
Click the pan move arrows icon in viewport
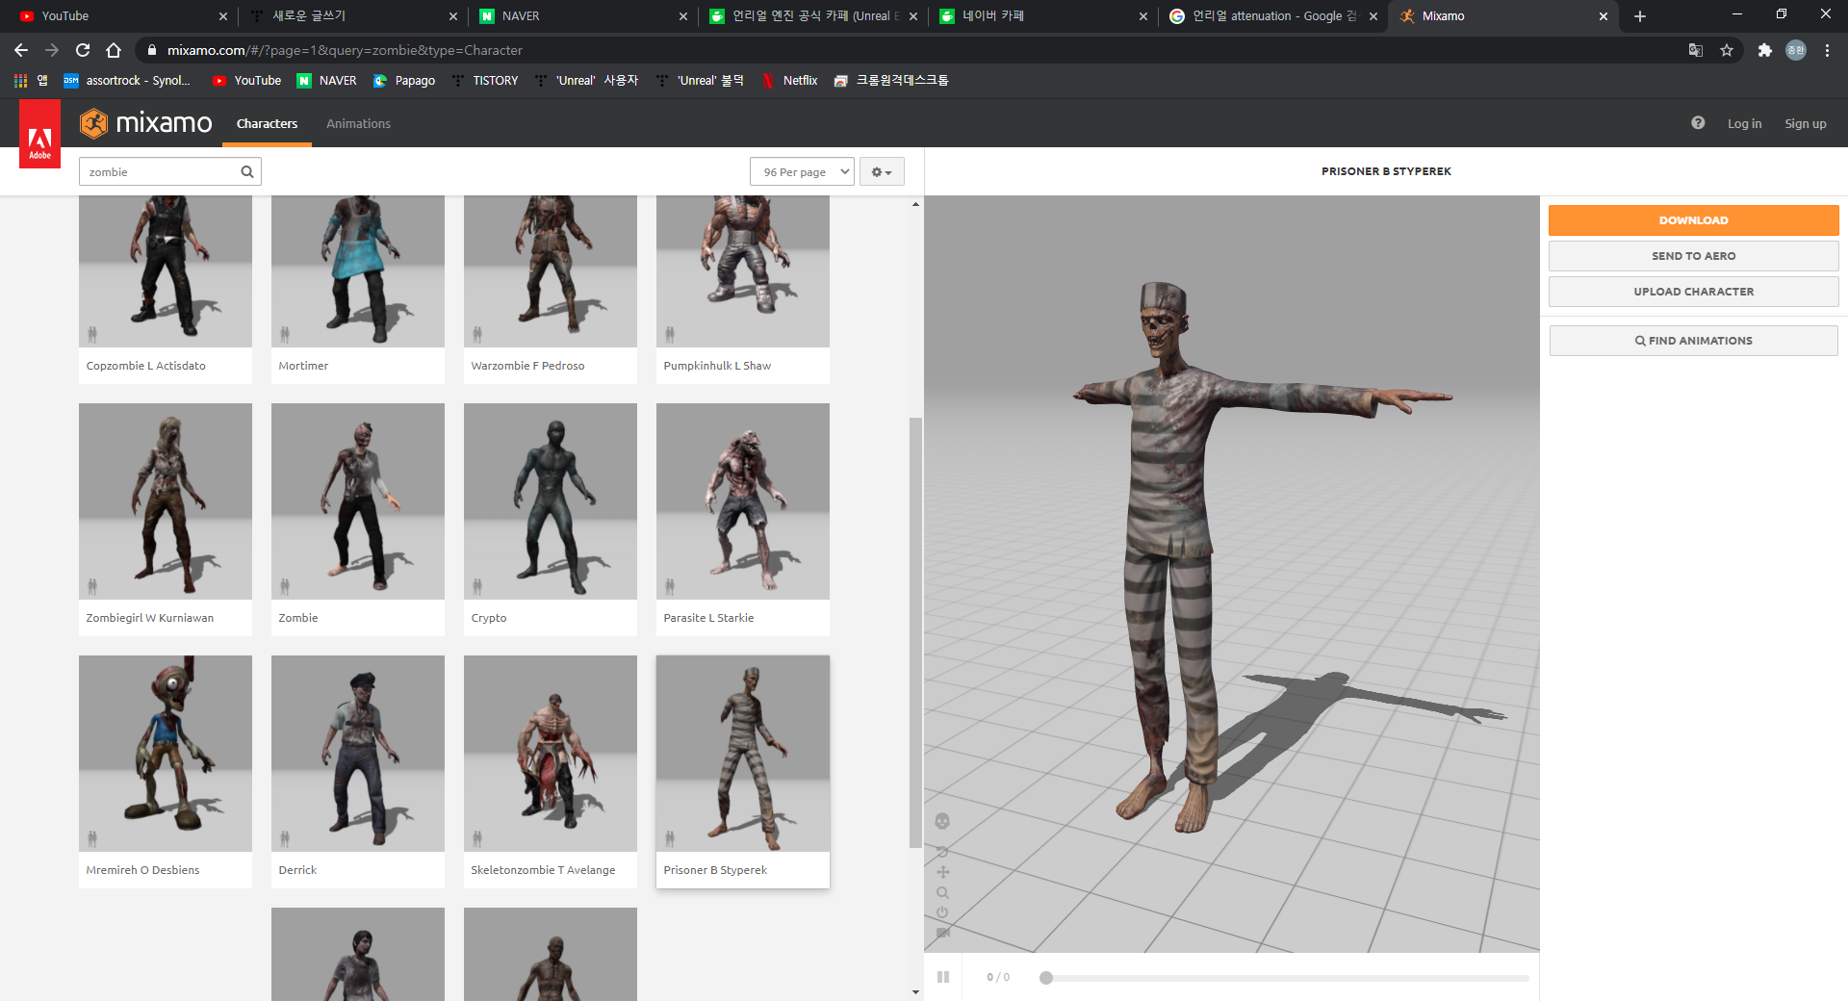(942, 872)
